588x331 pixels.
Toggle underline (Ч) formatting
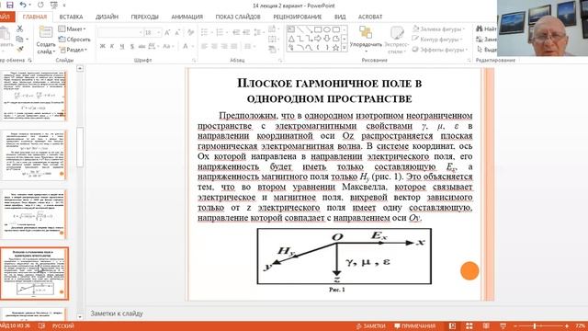[x=122, y=47]
